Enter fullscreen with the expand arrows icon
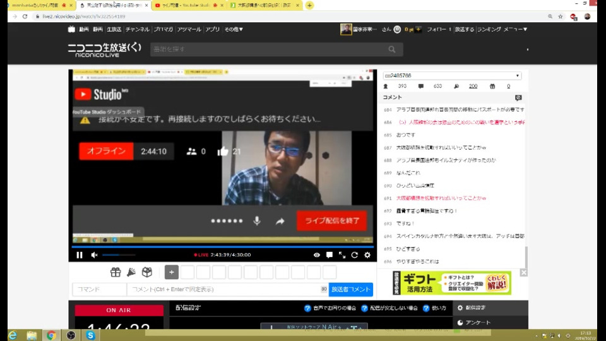Viewport: 606px width, 341px height. coord(342,254)
